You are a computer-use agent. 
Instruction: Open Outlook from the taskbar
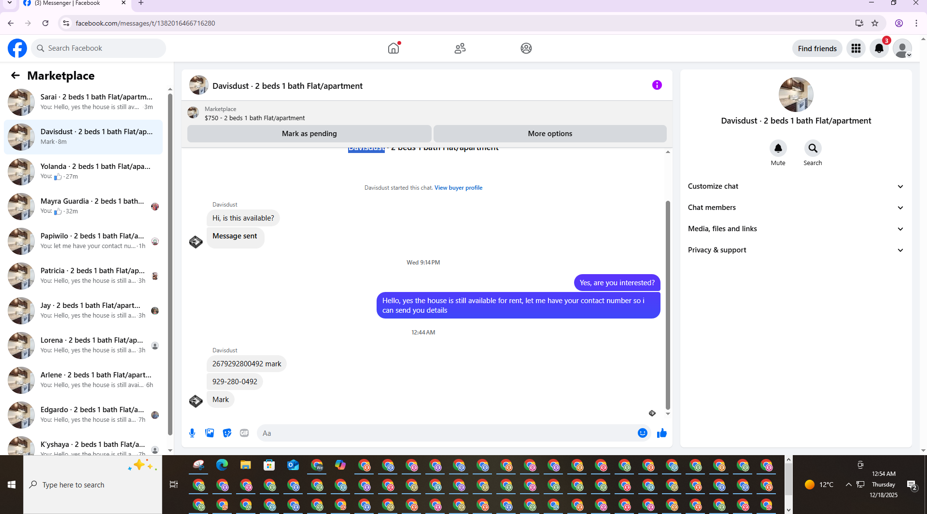pyautogui.click(x=293, y=465)
